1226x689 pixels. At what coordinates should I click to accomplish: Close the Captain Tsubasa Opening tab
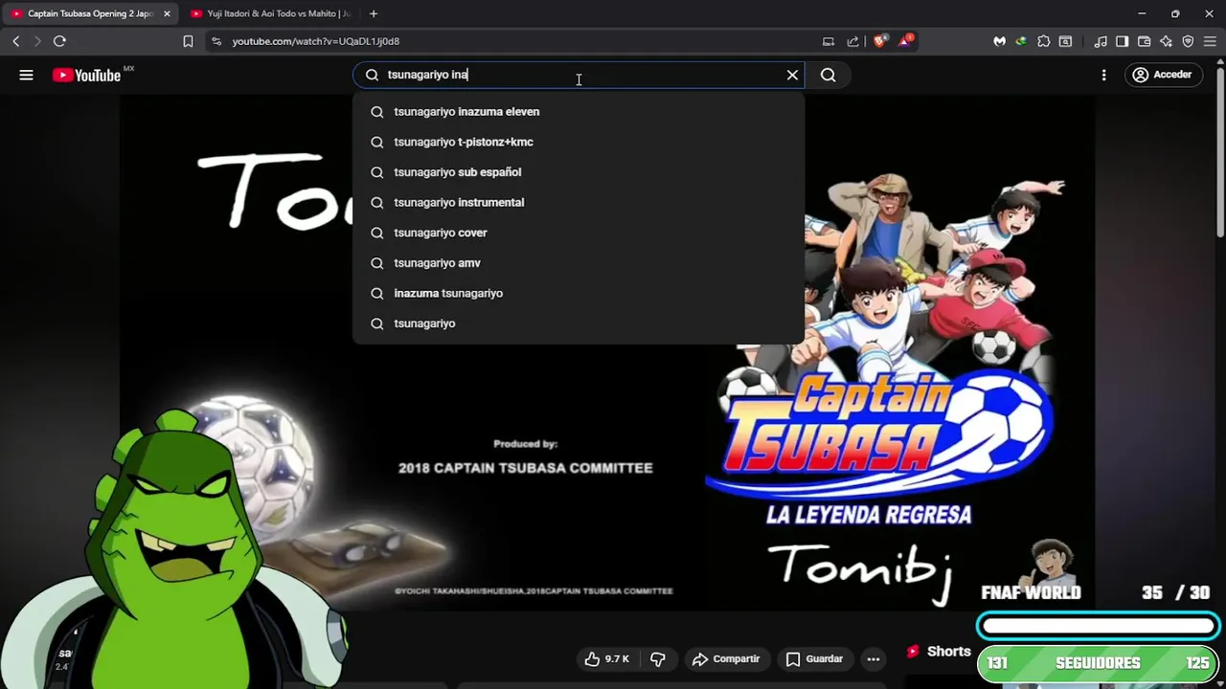point(167,13)
